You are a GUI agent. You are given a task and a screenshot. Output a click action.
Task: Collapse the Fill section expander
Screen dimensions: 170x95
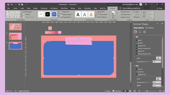135,37
